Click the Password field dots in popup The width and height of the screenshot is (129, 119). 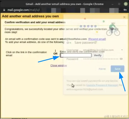[101, 59]
